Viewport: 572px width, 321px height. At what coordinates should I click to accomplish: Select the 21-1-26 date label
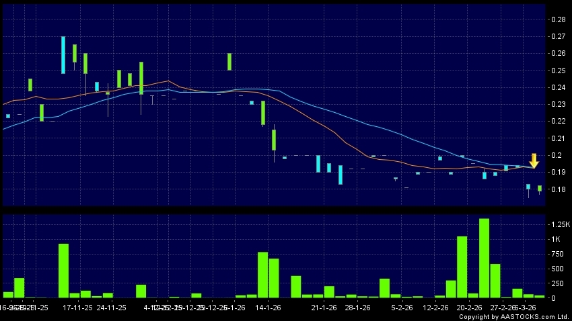tap(324, 308)
